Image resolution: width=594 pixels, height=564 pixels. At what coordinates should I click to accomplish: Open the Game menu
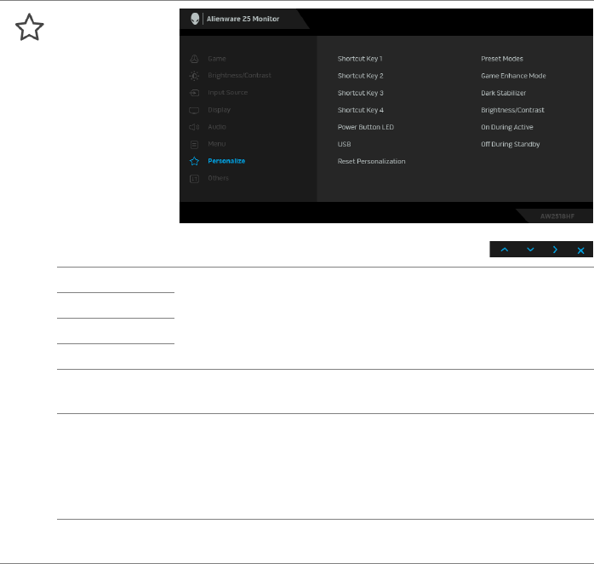click(217, 59)
